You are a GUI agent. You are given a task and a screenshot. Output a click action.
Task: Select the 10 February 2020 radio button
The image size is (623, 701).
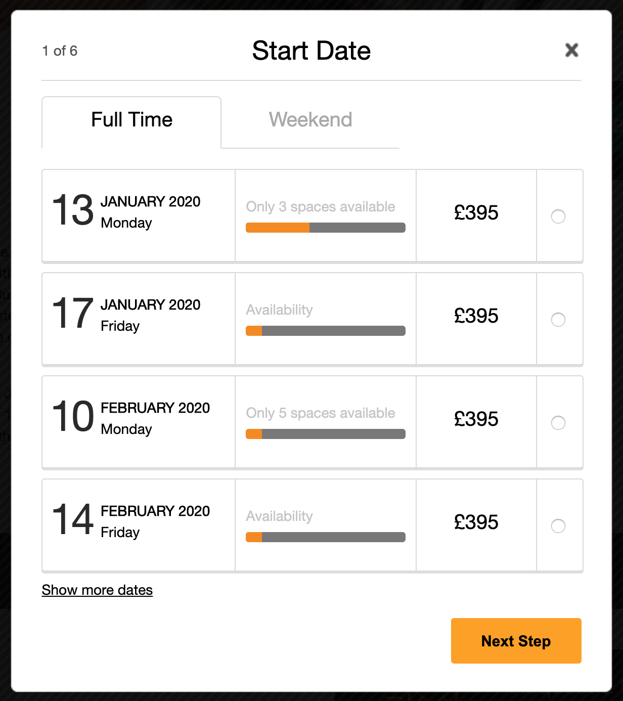(558, 423)
